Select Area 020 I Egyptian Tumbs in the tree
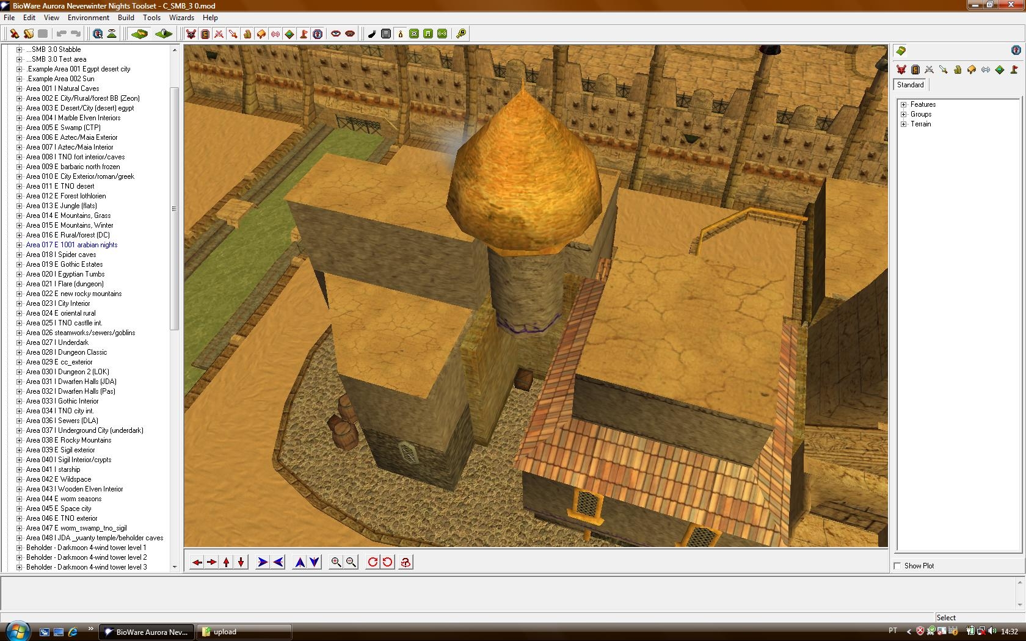1026x641 pixels. [65, 274]
